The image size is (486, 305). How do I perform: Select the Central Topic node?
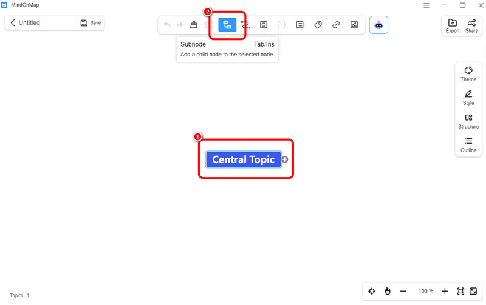[x=244, y=159]
